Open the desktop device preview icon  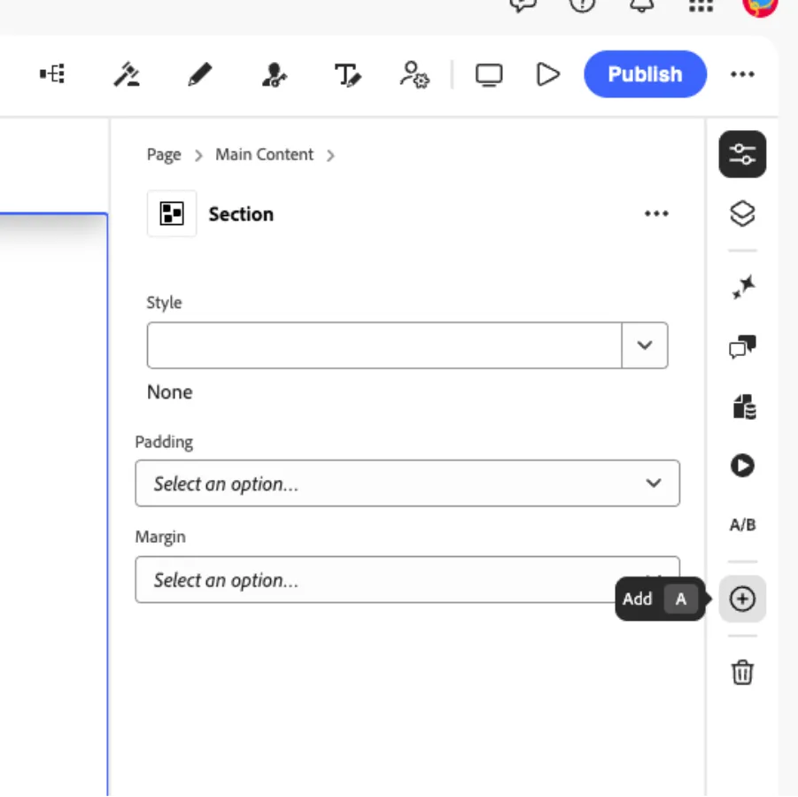point(489,74)
